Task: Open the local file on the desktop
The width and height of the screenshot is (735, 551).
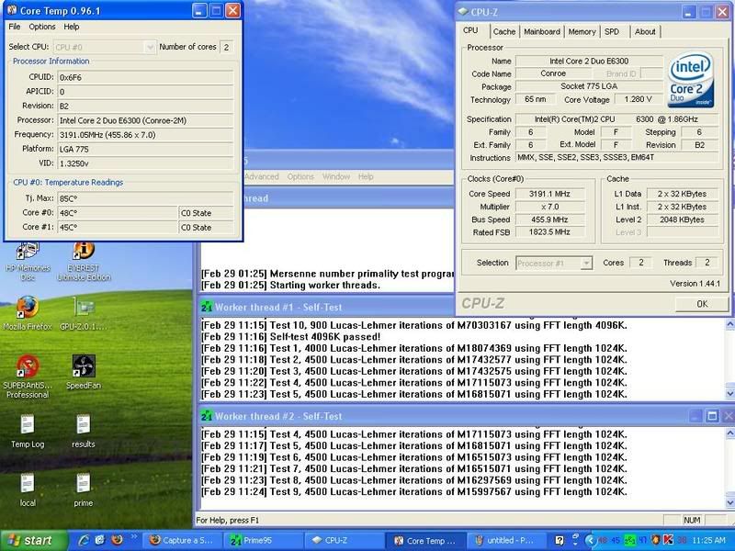Action: click(x=28, y=490)
